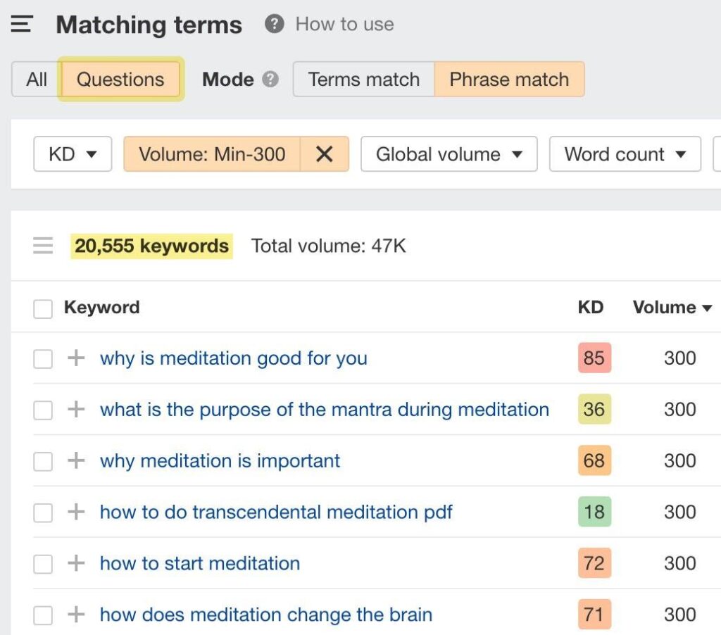Click plus icon for 'how does meditation change the brain'
This screenshot has height=635, width=721.
(x=76, y=615)
